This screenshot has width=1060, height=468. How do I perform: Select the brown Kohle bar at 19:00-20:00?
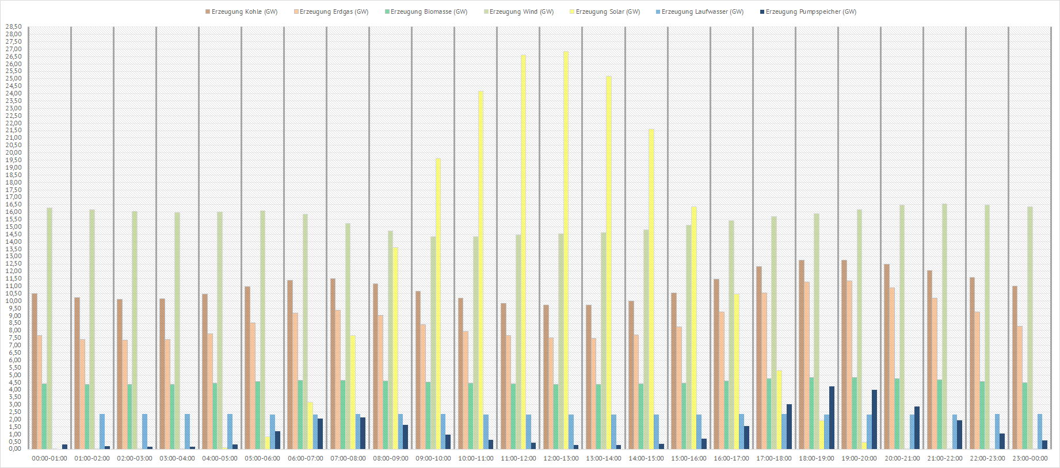click(844, 355)
